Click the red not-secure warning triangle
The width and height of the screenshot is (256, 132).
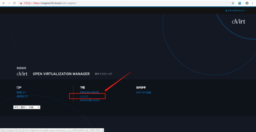coord(21,3)
